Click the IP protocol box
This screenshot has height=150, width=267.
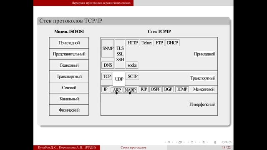(x=106, y=89)
